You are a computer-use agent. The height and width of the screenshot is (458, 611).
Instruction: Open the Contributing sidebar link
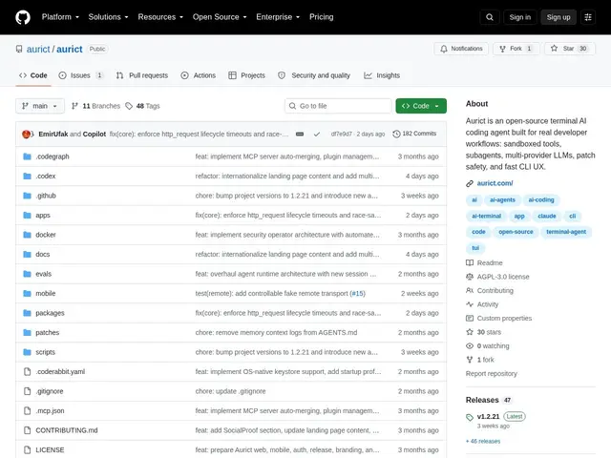tap(495, 291)
